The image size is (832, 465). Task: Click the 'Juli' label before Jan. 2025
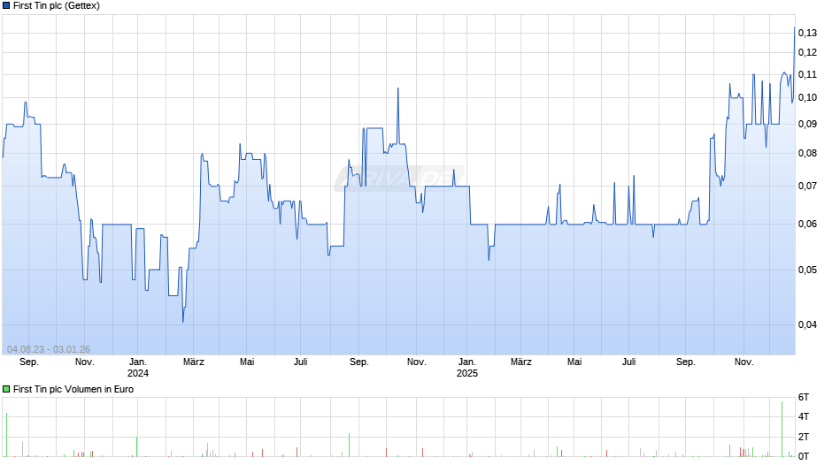[300, 362]
